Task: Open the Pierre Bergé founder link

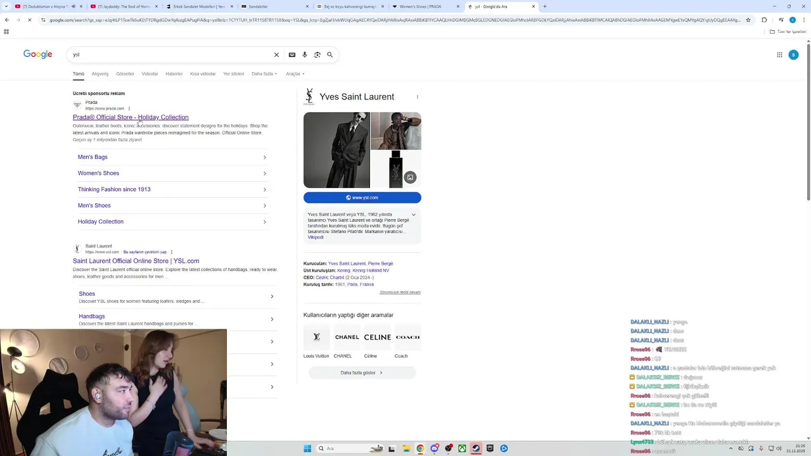Action: point(380,263)
